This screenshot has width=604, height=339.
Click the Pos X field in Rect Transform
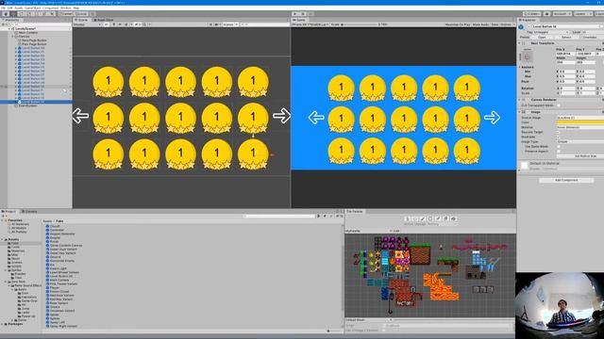(565, 54)
